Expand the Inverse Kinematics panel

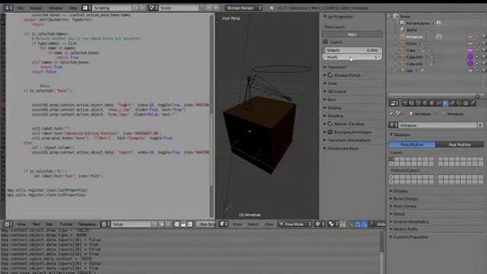coord(411,221)
